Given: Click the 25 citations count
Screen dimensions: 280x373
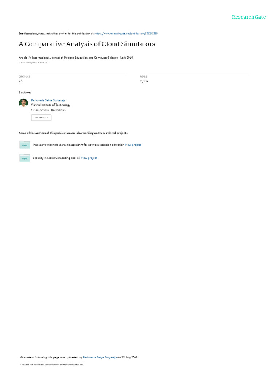Looking at the screenshot, I should tap(20, 81).
